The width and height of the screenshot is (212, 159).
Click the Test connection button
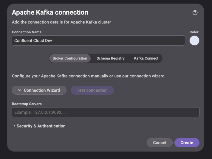click(x=92, y=90)
